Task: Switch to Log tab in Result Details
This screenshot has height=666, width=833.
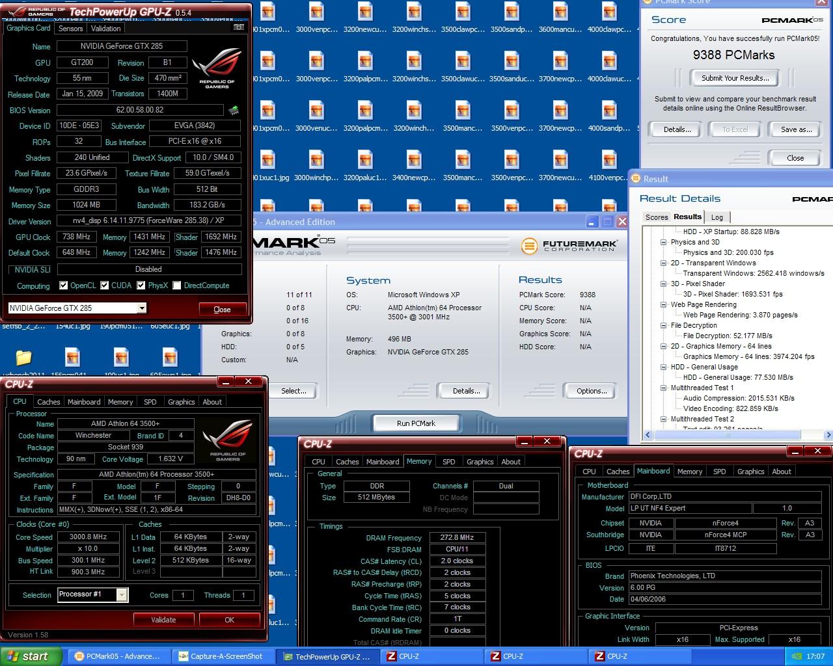Action: point(717,217)
